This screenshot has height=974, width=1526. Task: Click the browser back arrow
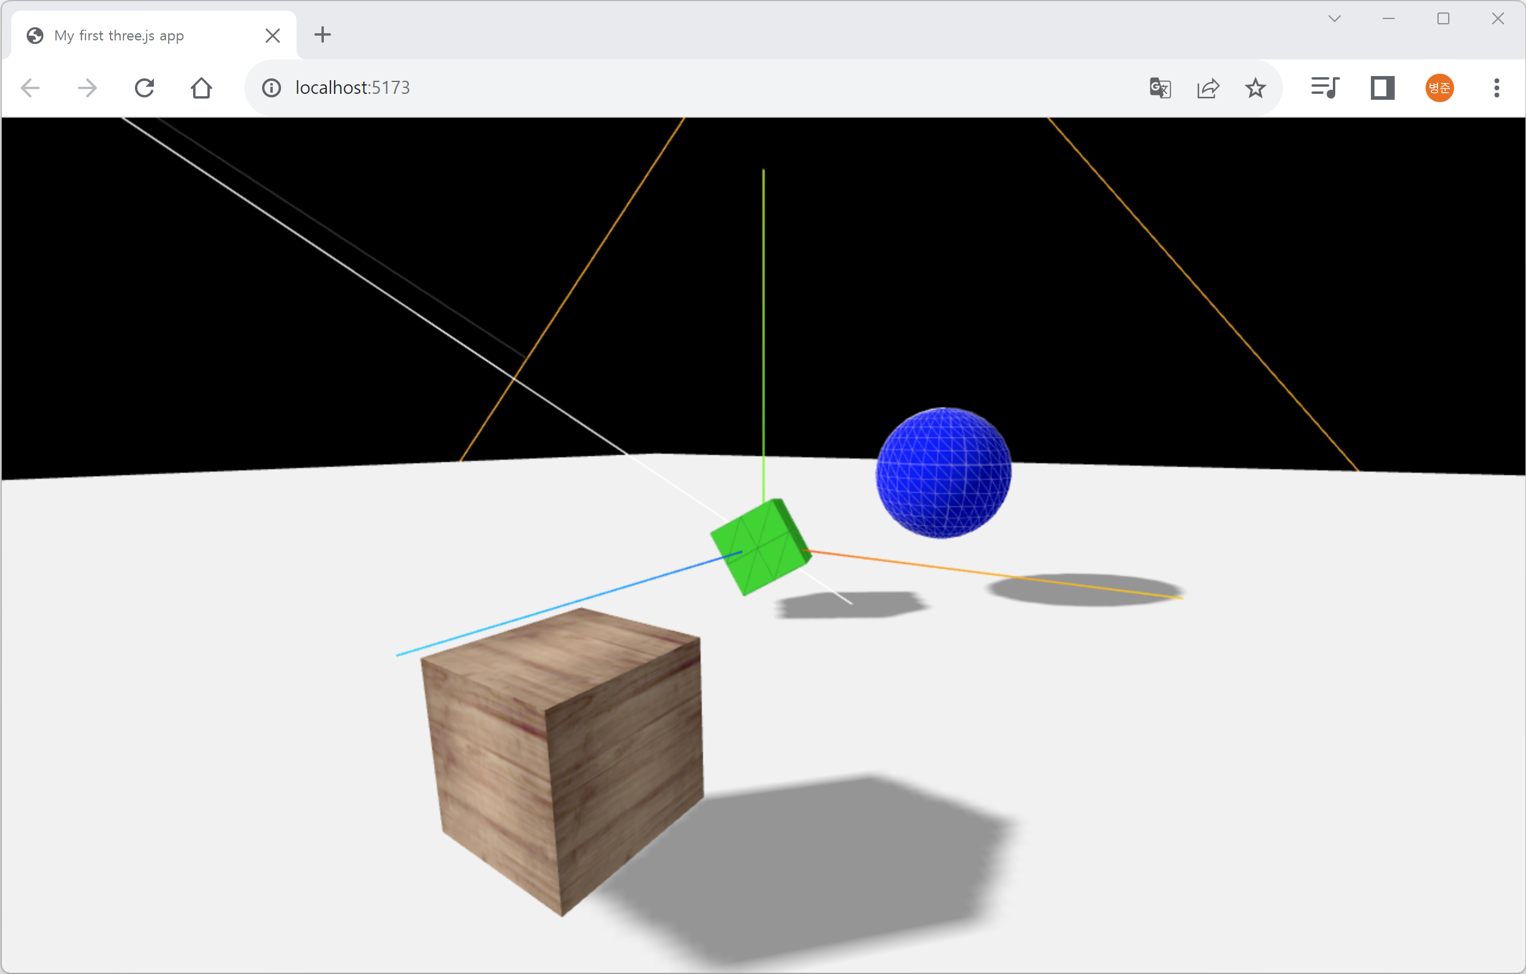(30, 88)
